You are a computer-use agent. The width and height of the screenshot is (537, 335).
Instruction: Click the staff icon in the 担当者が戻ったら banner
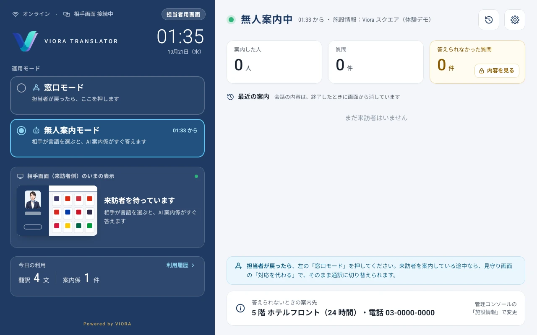238,266
